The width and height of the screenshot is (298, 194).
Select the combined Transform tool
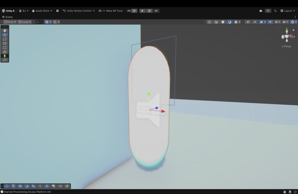coord(5,52)
